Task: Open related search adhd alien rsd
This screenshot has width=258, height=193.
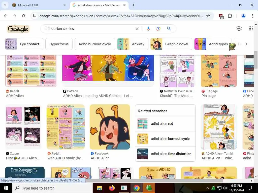Action: [165, 124]
